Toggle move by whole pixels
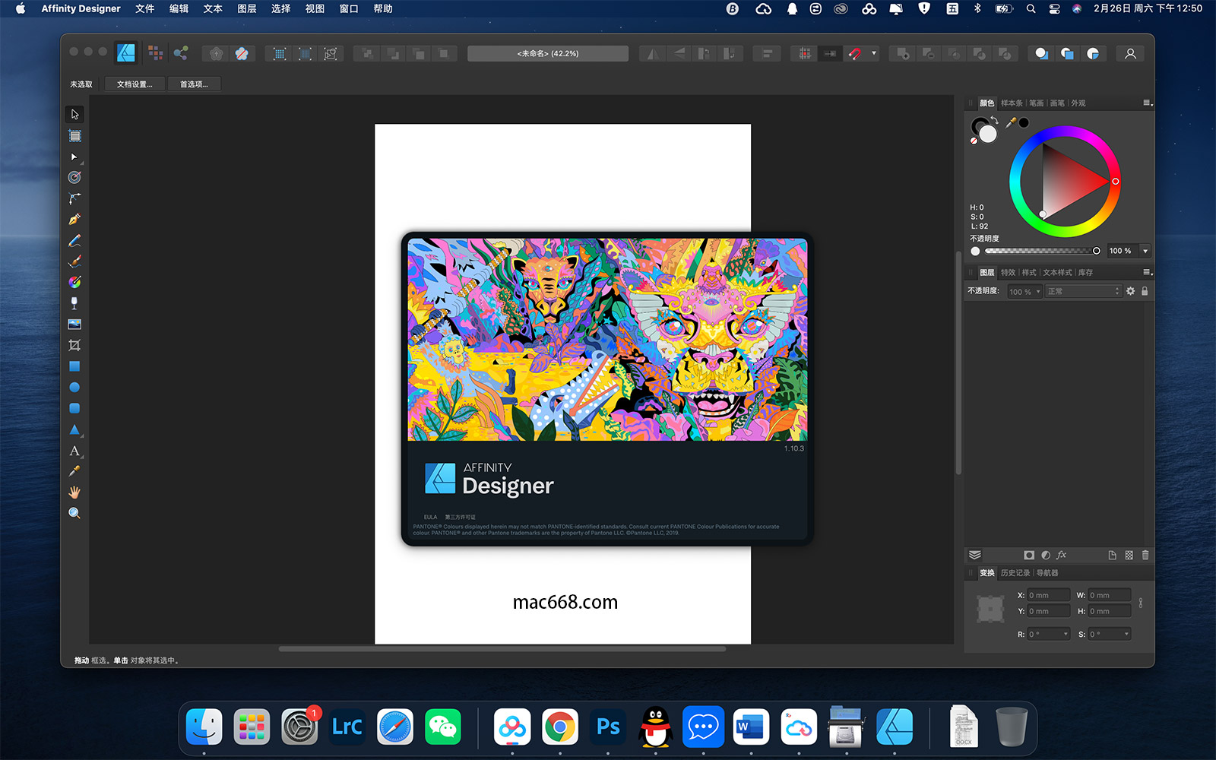The width and height of the screenshot is (1216, 760). [830, 53]
